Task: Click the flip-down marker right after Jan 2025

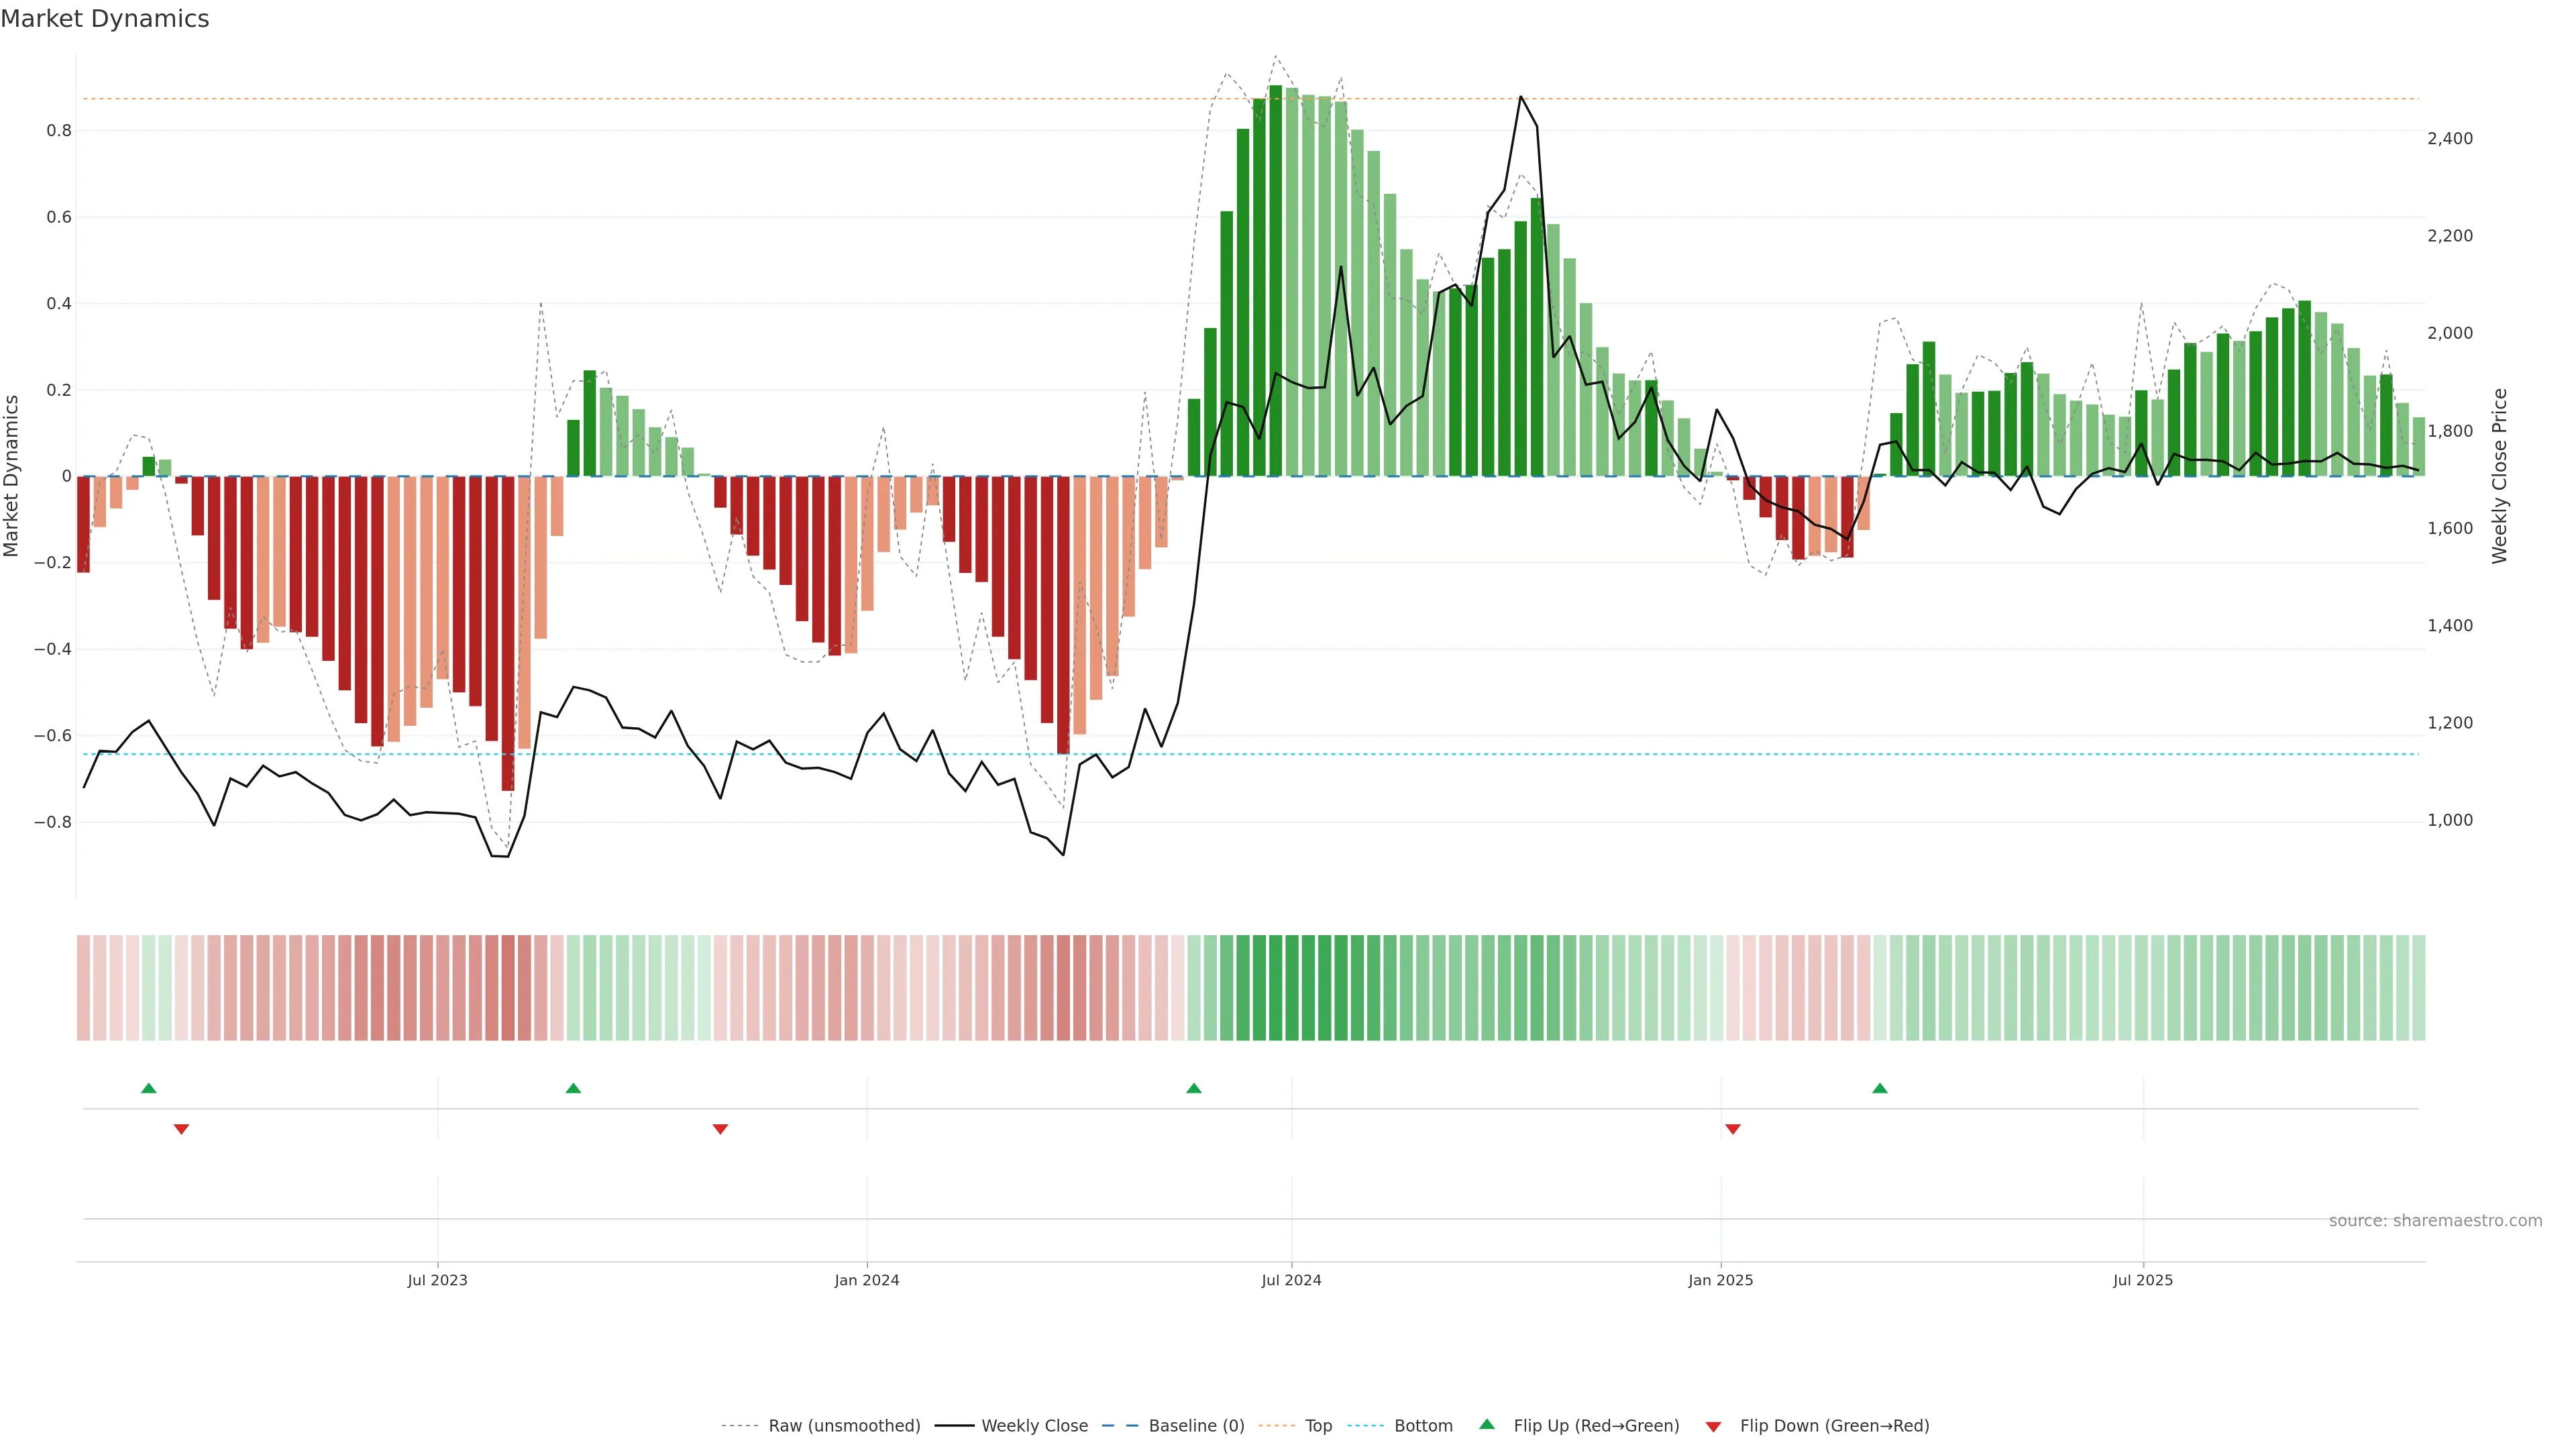Action: tap(1733, 1129)
